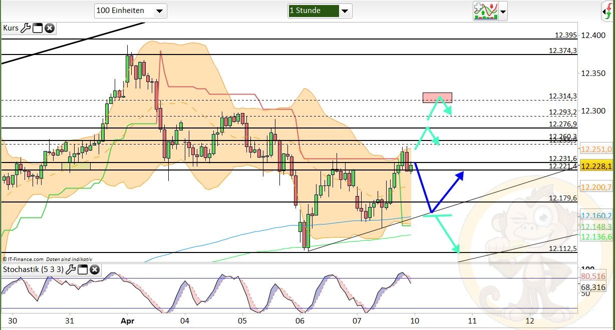Close the Stochastik indicator panel
The image size is (615, 330).
pos(94,269)
